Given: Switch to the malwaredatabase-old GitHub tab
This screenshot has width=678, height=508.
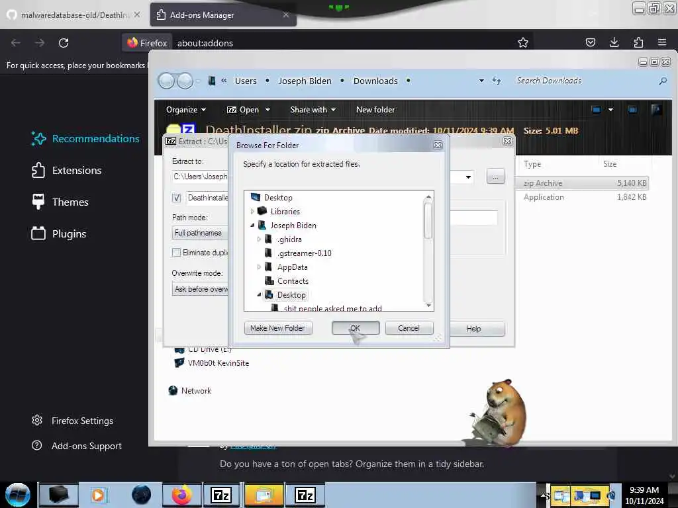Looking at the screenshot, I should click(x=73, y=15).
